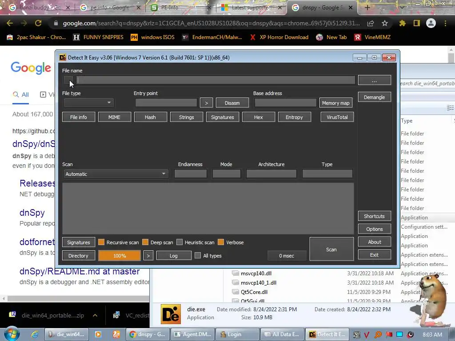
Task: Expand the downloads shelf chevron for die_win64_portable zip
Action: tap(95, 316)
